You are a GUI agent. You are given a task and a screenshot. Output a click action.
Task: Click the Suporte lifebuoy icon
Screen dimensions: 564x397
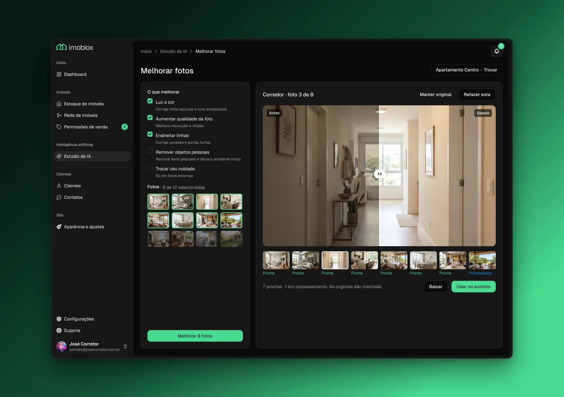point(59,330)
